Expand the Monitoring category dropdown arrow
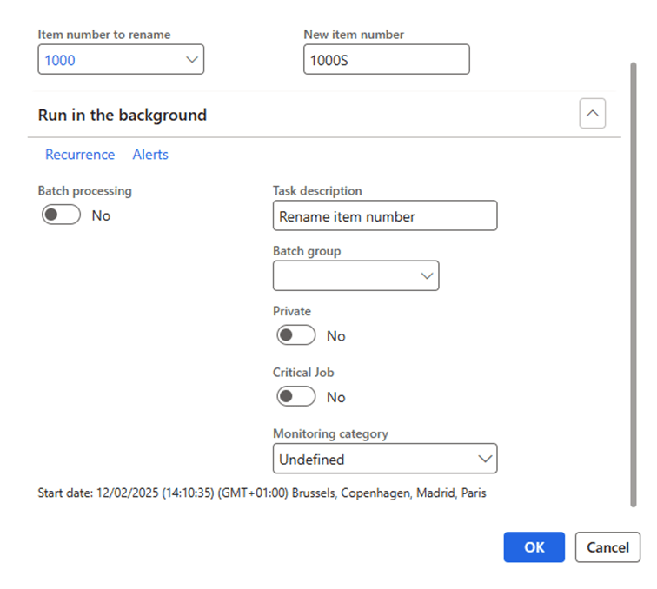Image resolution: width=657 pixels, height=589 pixels. tap(485, 459)
